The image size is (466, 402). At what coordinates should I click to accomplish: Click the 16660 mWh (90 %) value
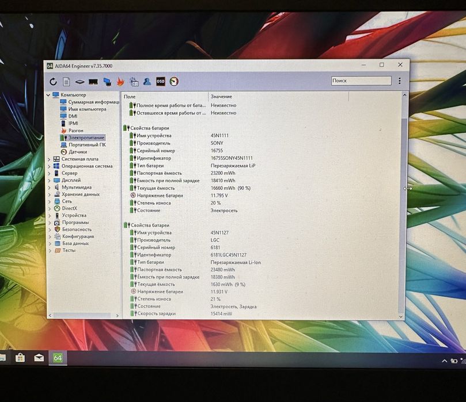(x=230, y=188)
